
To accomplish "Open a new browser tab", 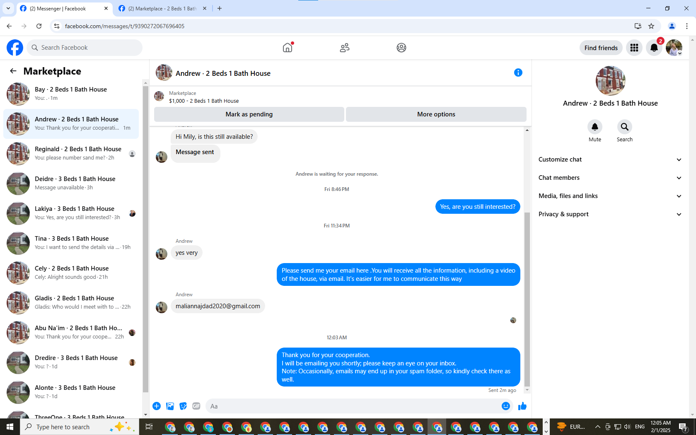I will (220, 8).
